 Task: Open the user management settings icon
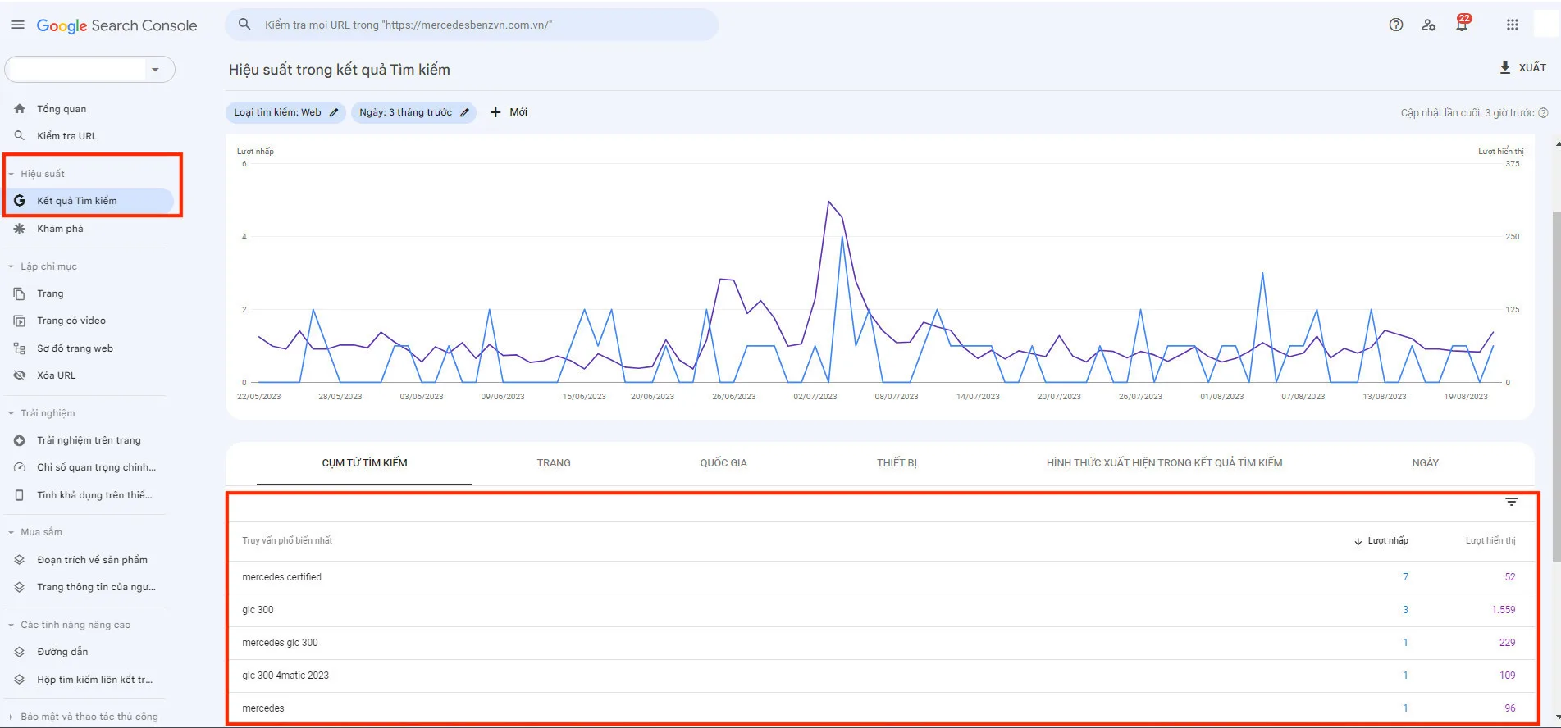[1428, 25]
